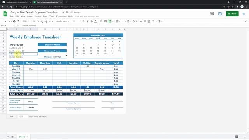Image resolution: width=249 pixels, height=140 pixels.
Task: Click the 'Last edit was seconds ago' link
Action: [87, 16]
